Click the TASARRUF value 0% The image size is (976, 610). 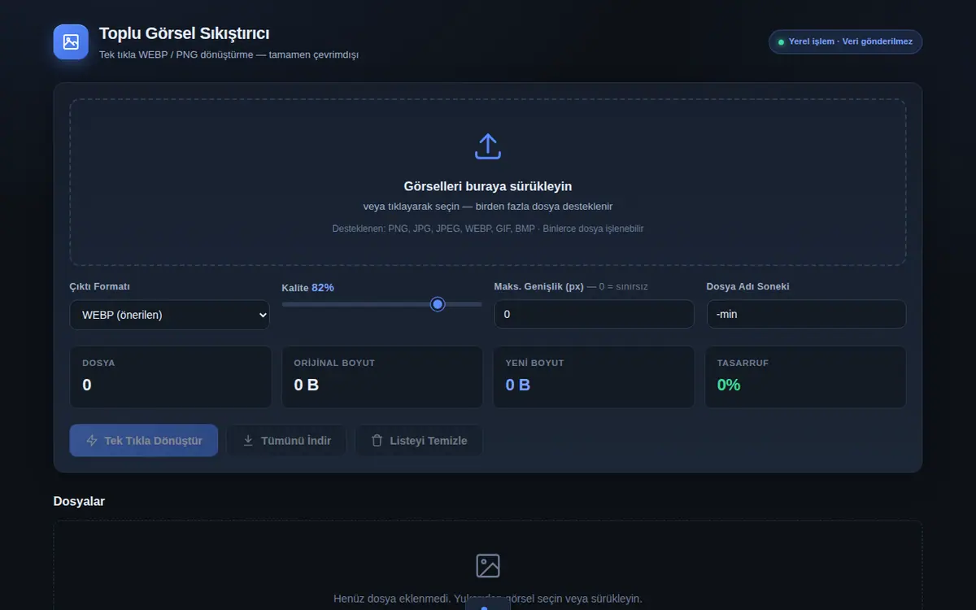pos(729,385)
